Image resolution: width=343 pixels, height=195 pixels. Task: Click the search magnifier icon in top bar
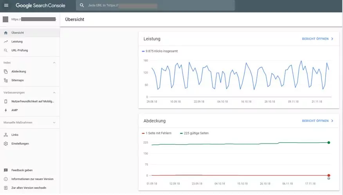82,5
